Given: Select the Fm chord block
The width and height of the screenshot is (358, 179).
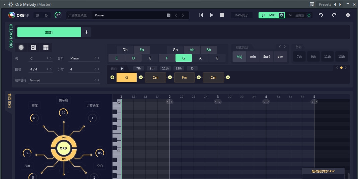Looking at the screenshot, I should tap(185, 77).
